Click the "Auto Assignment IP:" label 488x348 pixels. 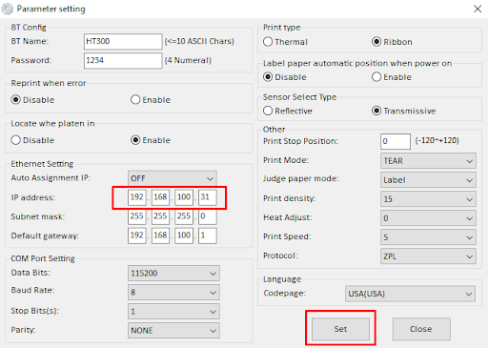(51, 177)
